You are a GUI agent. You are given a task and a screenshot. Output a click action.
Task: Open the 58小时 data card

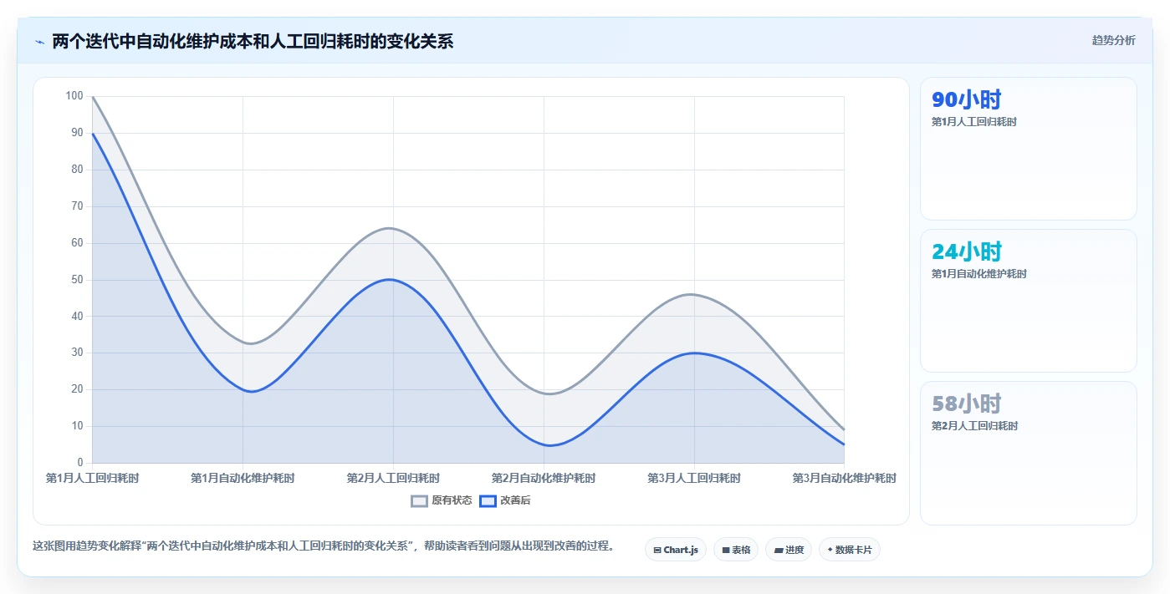(1029, 453)
